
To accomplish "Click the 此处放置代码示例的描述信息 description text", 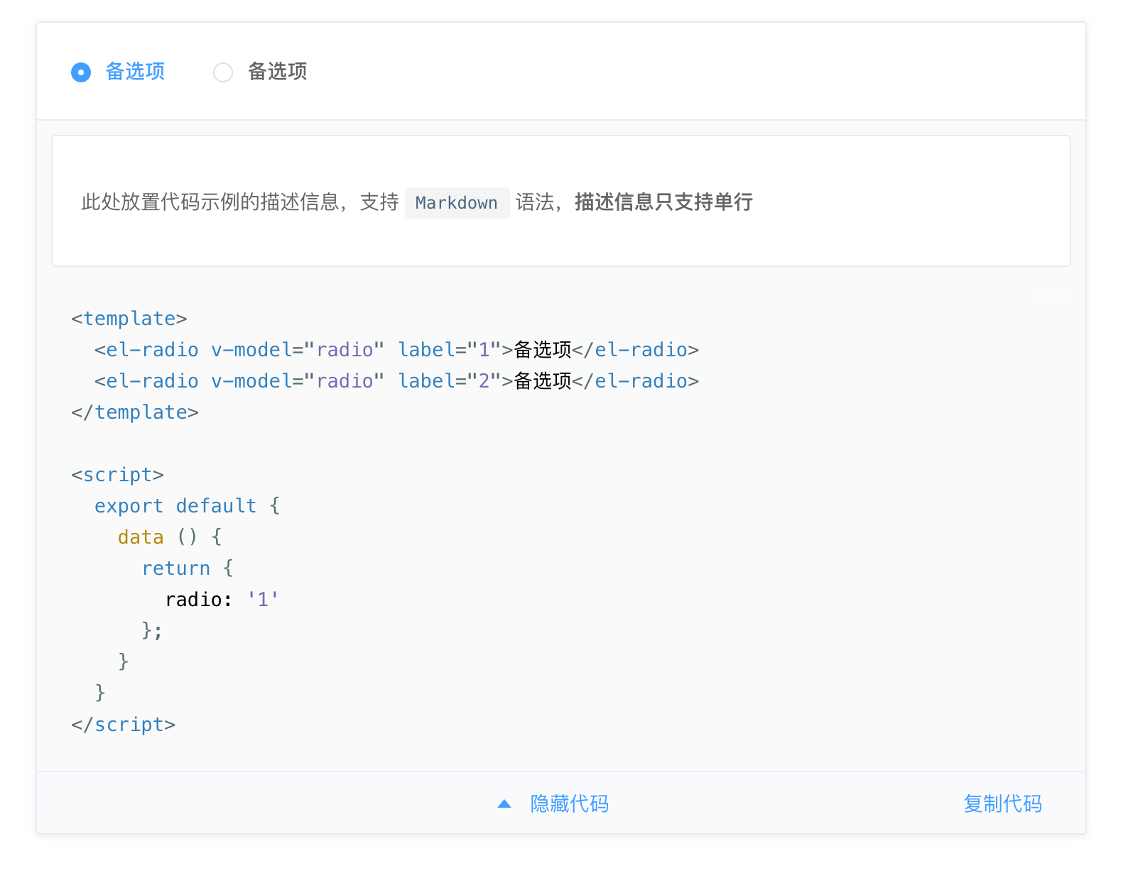I will 210,202.
